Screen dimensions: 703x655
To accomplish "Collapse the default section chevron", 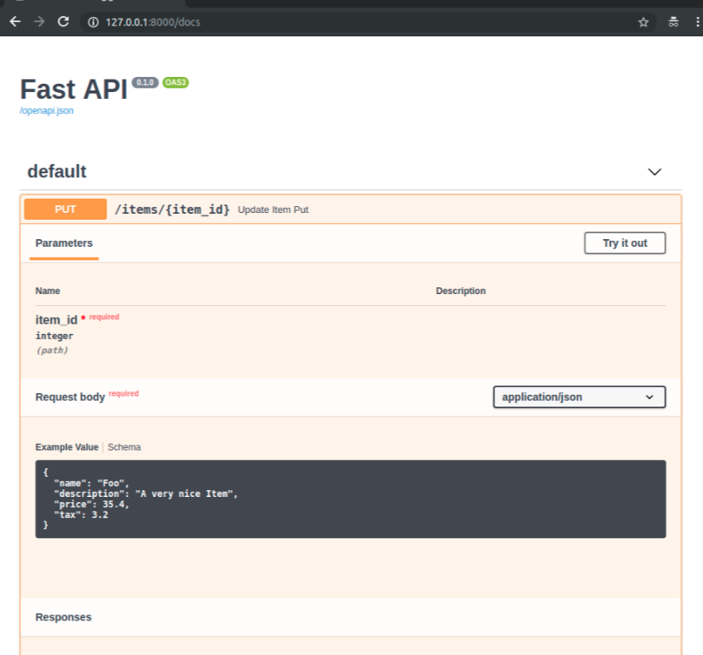I will point(655,172).
